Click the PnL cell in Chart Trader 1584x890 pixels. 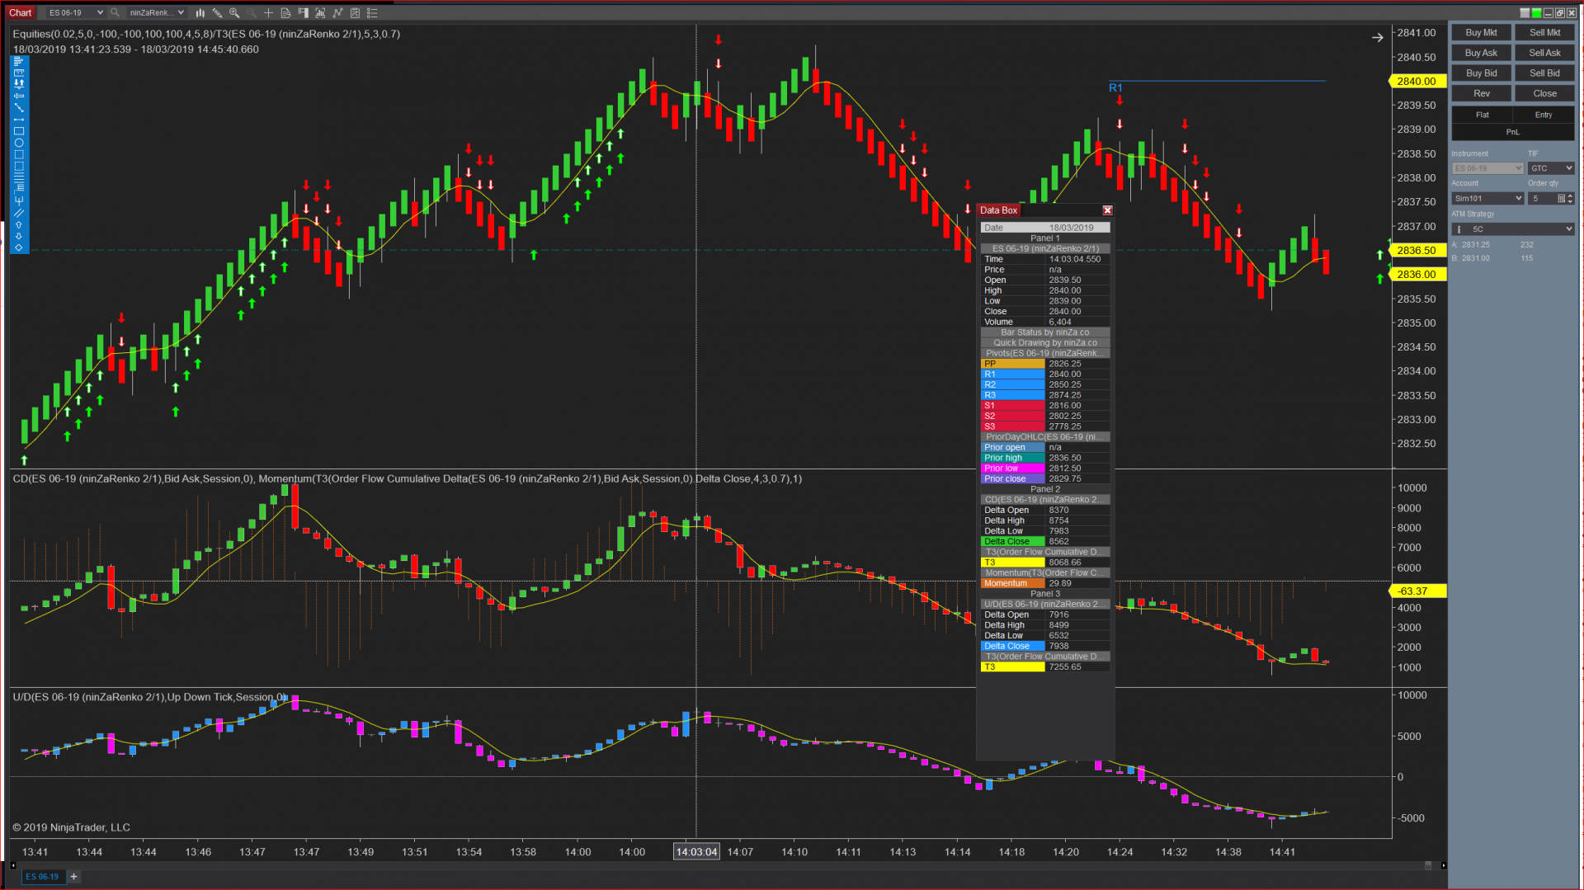1512,132
